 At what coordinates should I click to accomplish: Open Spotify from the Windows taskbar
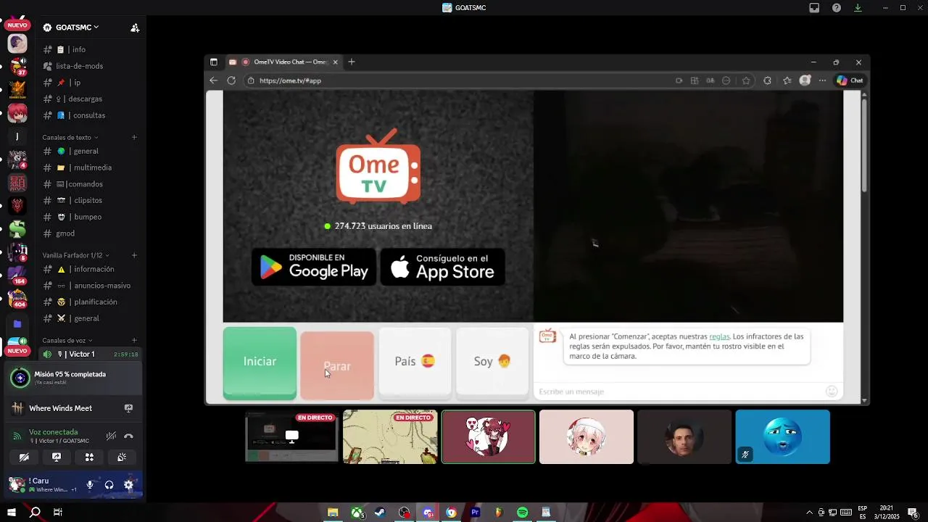(x=523, y=513)
